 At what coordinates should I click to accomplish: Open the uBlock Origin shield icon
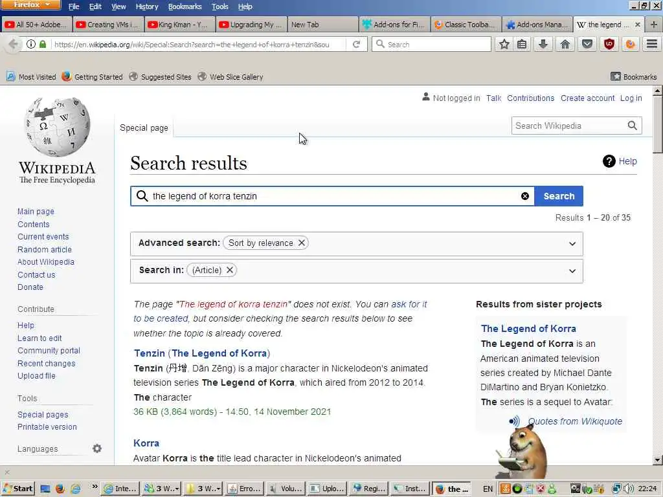pos(609,44)
